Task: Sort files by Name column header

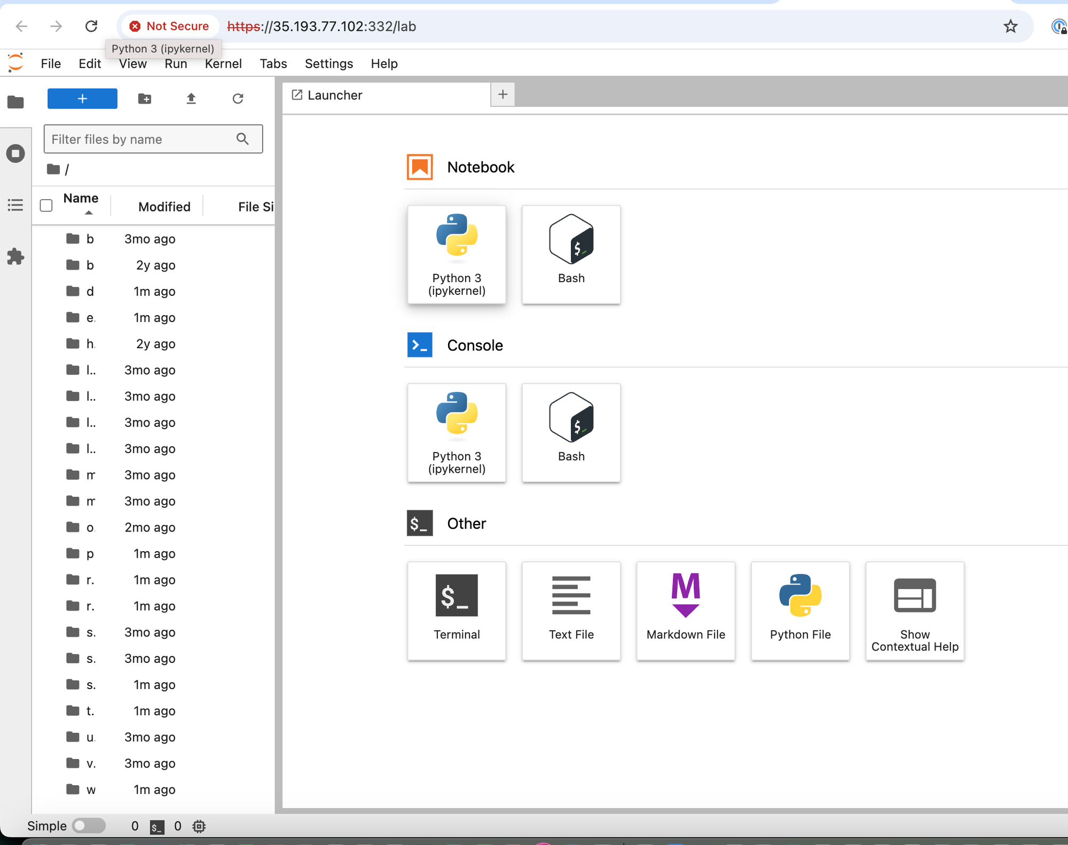Action: click(x=81, y=199)
